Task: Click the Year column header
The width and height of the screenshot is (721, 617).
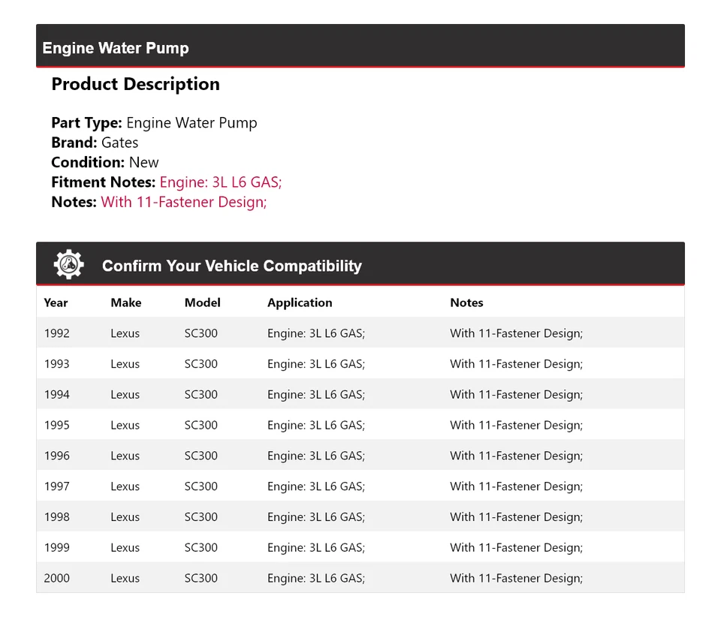Action: pos(56,302)
